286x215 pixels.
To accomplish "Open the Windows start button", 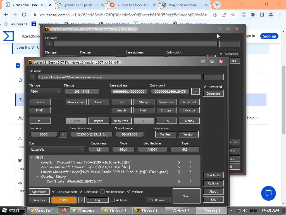I will [12, 211].
